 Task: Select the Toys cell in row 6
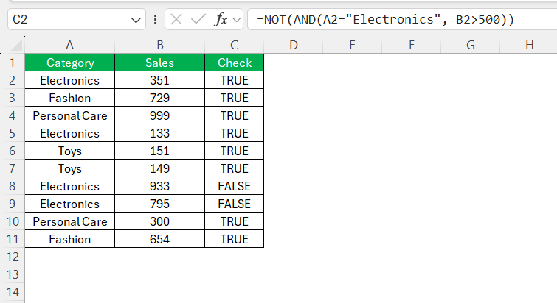[70, 151]
